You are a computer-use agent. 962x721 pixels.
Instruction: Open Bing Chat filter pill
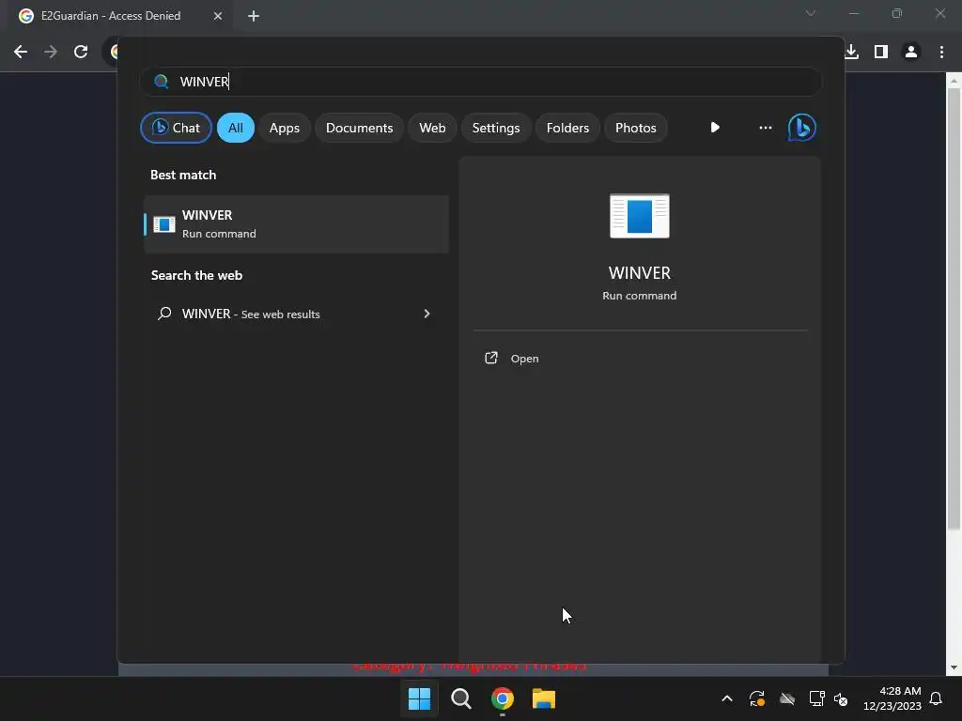click(x=176, y=128)
